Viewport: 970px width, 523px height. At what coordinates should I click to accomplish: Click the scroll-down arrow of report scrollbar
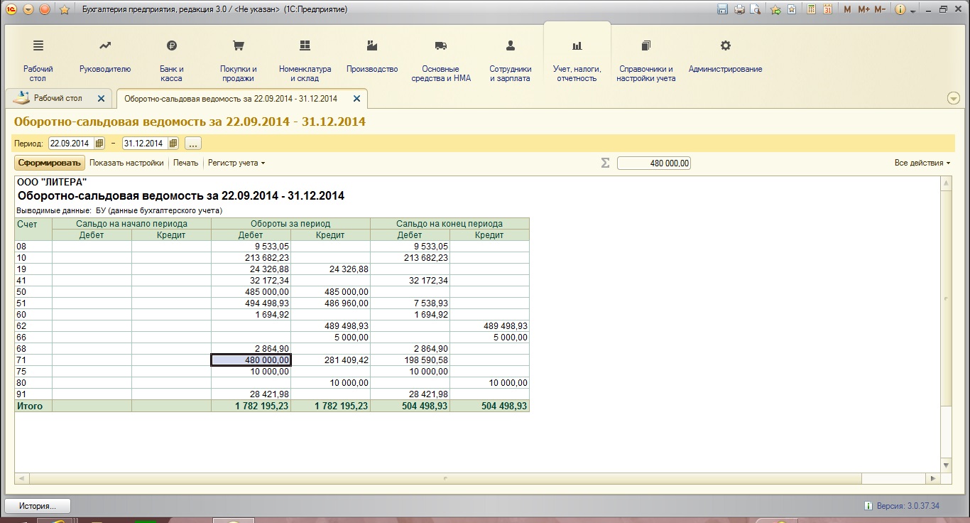(946, 465)
